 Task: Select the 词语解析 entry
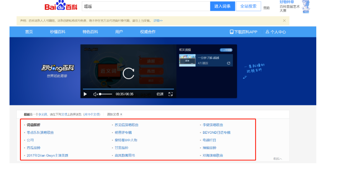(34, 125)
